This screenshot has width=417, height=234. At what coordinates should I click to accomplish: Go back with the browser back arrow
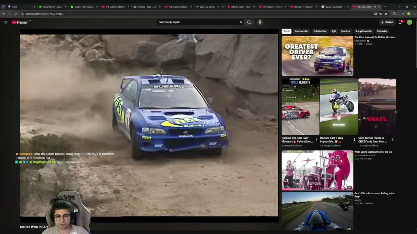(x=4, y=14)
